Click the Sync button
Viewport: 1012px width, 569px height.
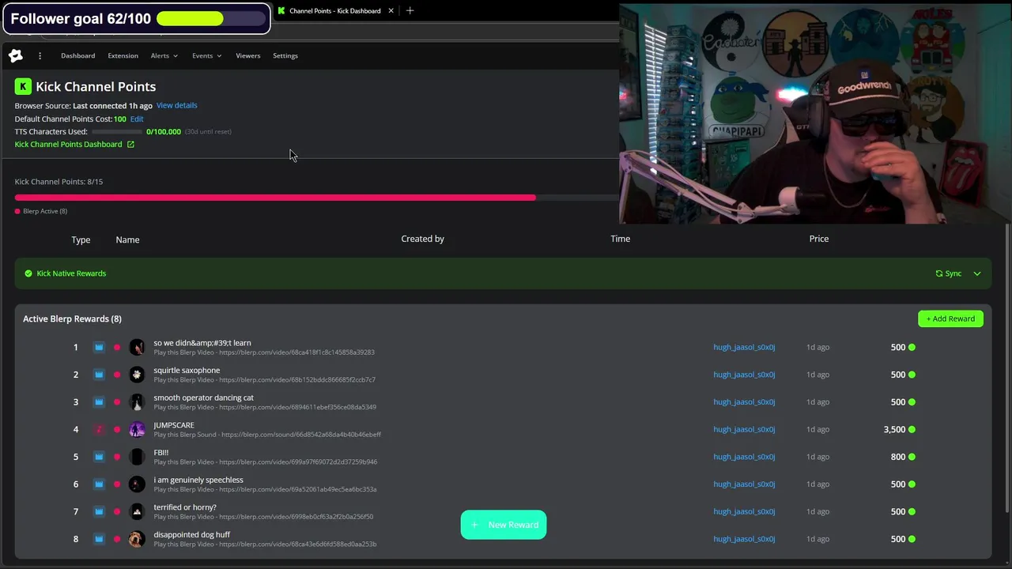[x=949, y=273]
